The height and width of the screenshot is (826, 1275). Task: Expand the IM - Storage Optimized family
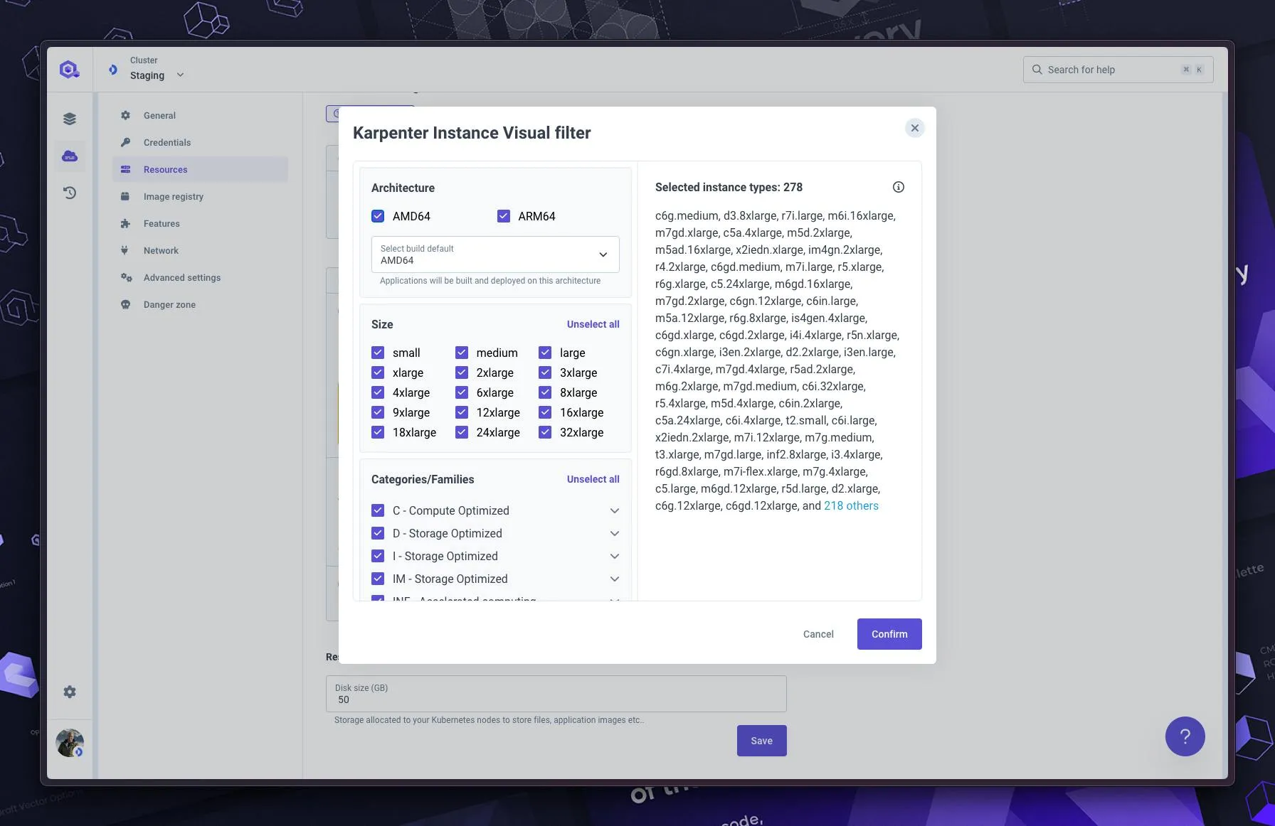coord(615,579)
